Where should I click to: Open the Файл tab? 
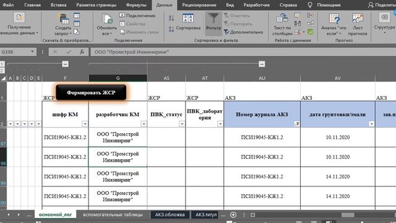(x=8, y=5)
